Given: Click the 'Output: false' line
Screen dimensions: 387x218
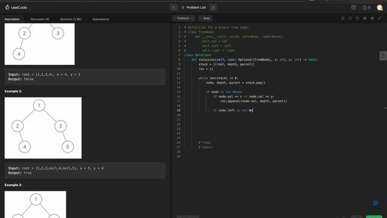Looking at the screenshot, I should coord(21,79).
